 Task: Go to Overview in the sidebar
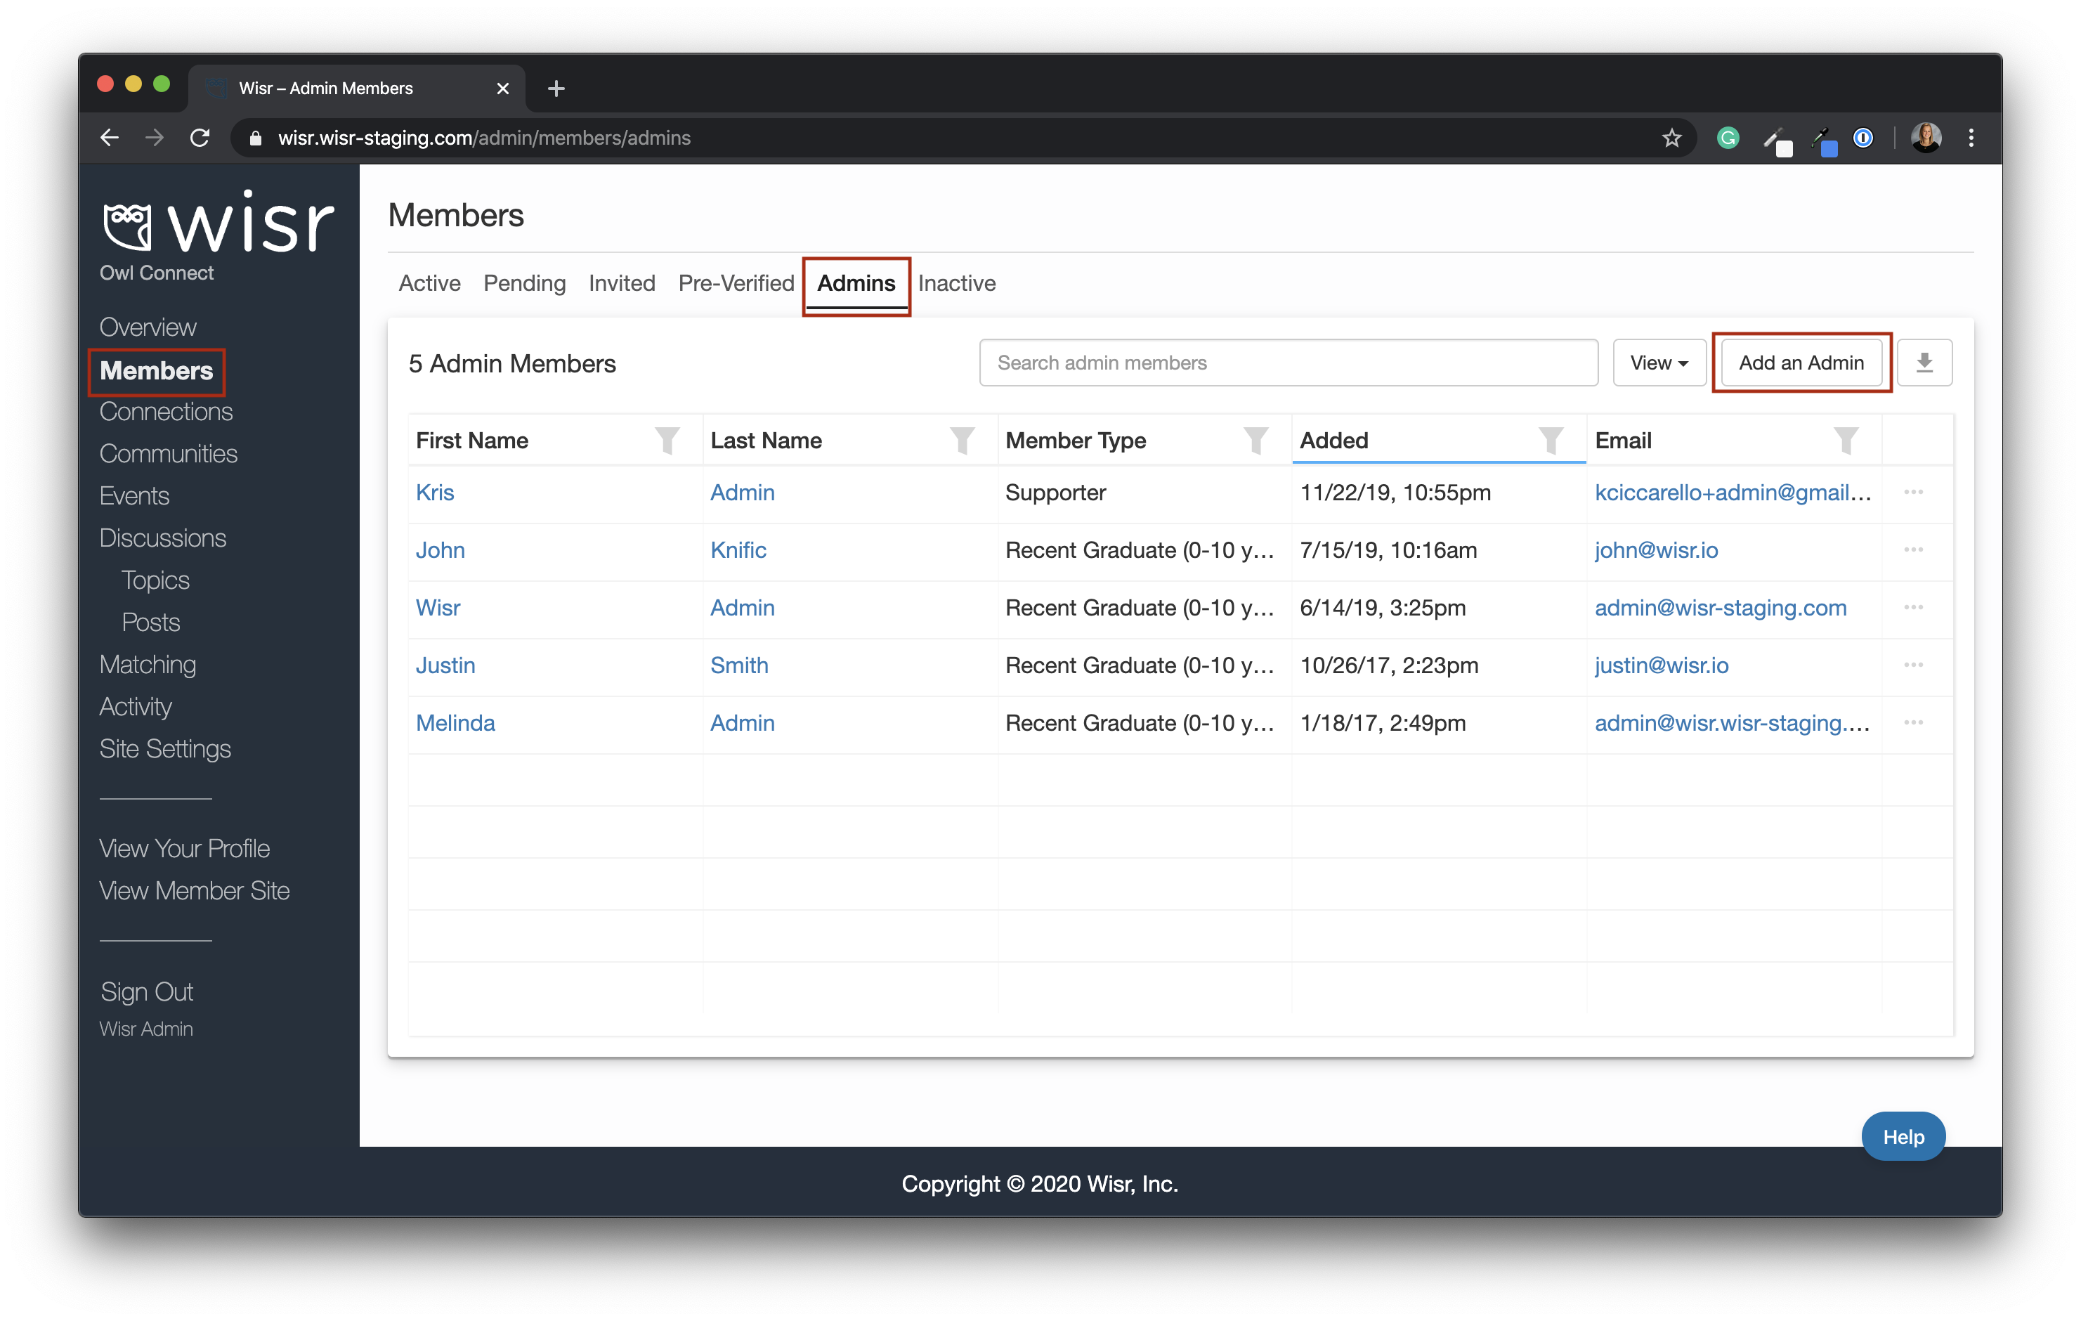click(x=148, y=327)
